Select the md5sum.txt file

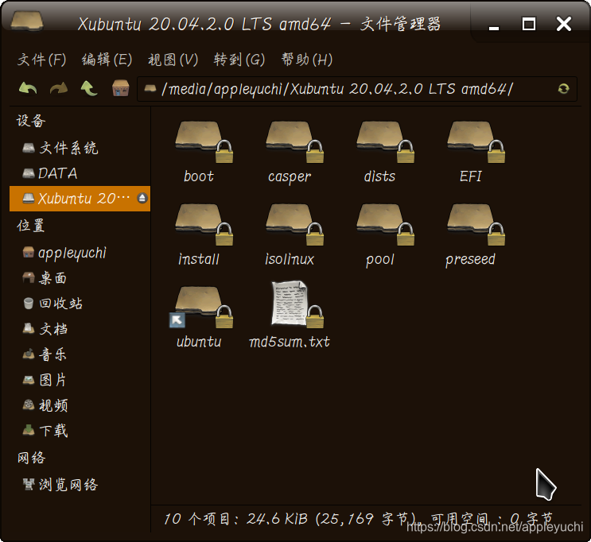pos(290,304)
